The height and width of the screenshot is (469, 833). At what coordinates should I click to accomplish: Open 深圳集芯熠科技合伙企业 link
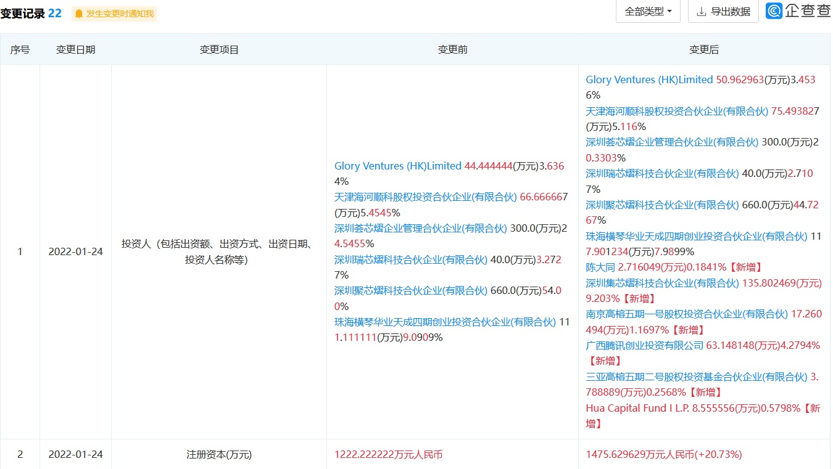pyautogui.click(x=662, y=283)
